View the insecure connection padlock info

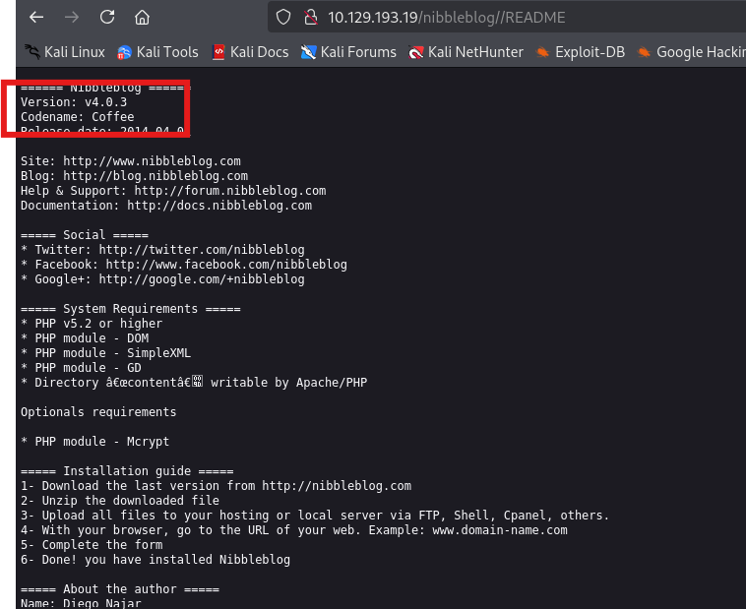tap(311, 18)
